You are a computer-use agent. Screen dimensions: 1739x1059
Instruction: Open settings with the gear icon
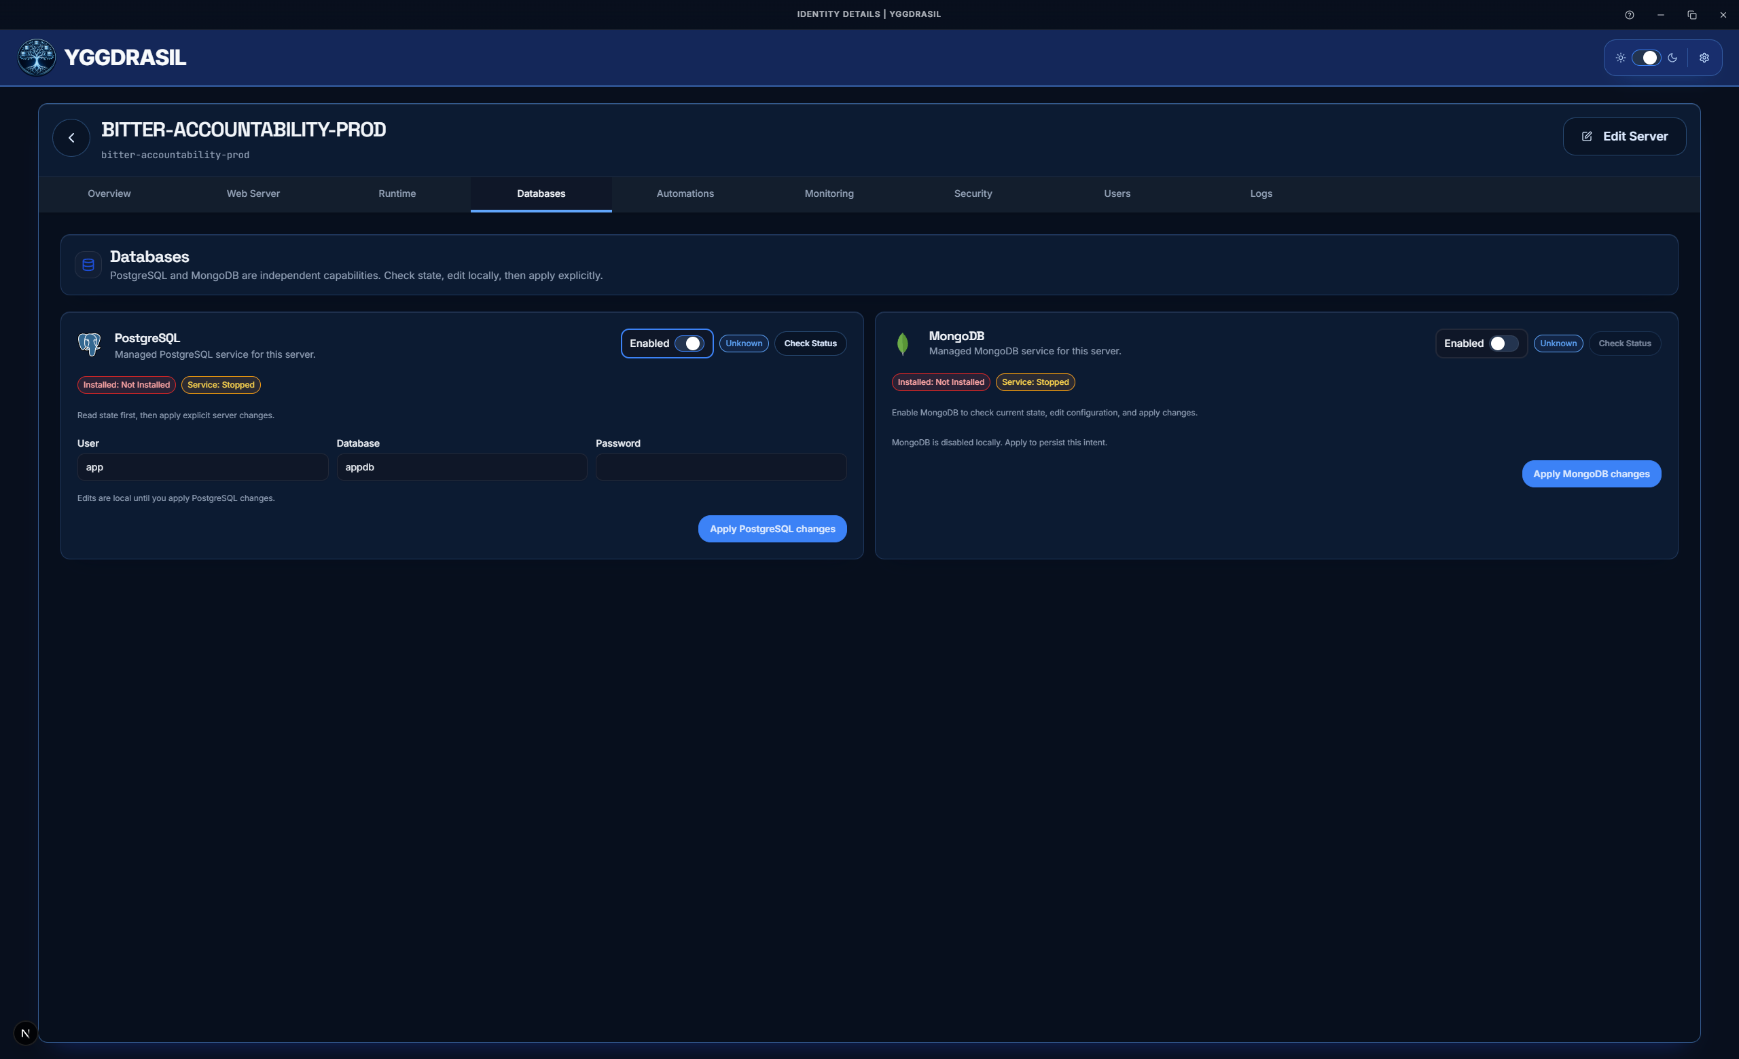1704,57
